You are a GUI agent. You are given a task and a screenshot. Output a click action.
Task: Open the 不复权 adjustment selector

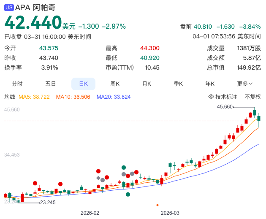pos(252,97)
